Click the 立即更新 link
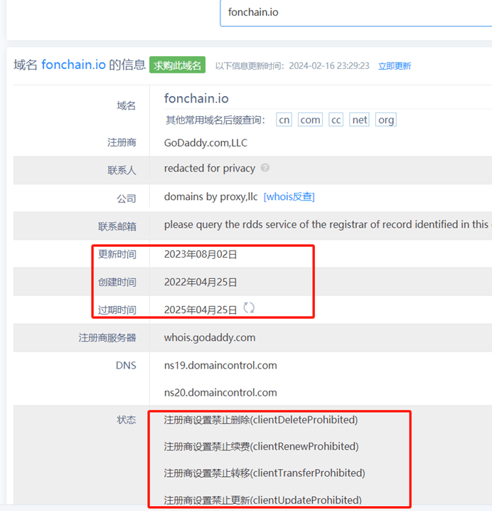 [x=395, y=66]
